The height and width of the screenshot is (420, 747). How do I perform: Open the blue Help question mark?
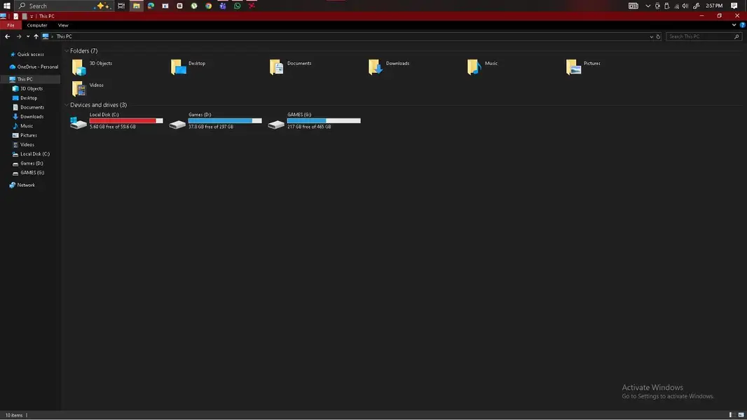click(x=742, y=25)
